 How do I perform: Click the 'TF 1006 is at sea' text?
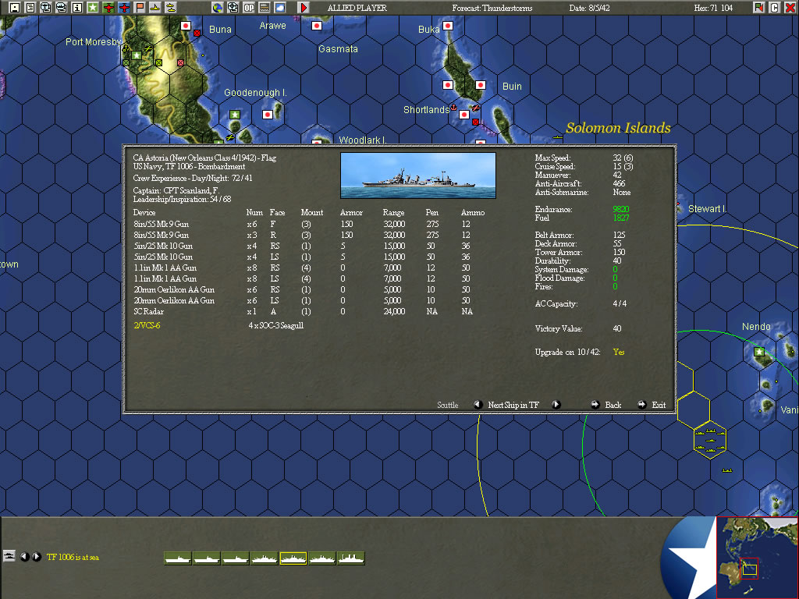coord(73,557)
